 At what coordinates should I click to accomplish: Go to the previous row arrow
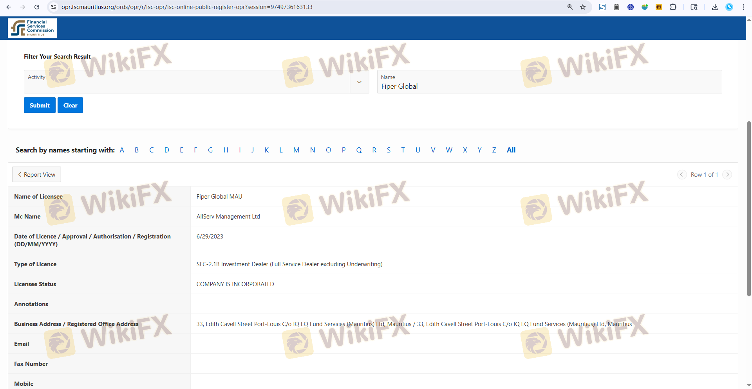682,175
